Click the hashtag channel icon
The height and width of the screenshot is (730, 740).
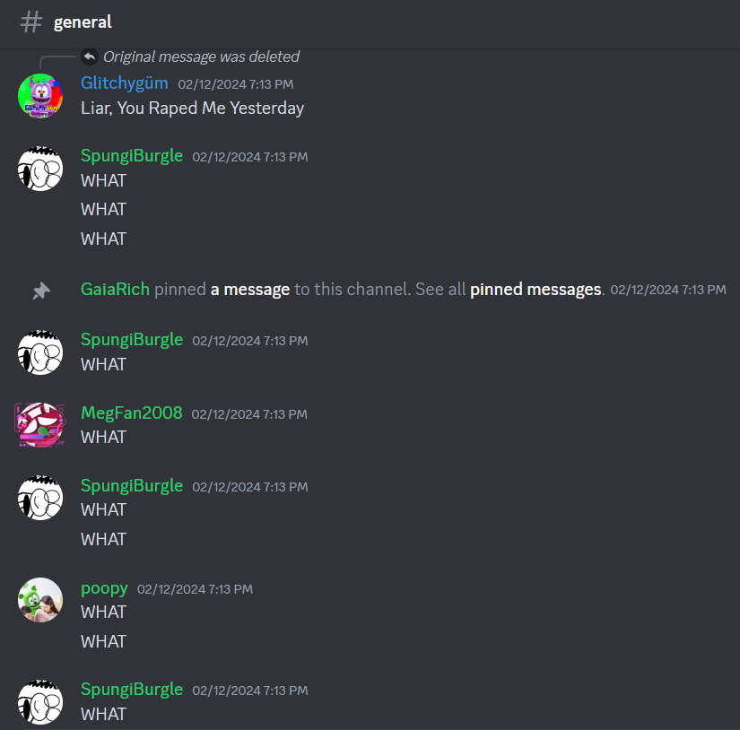coord(31,22)
